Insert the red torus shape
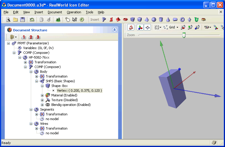This screenshot has height=147, width=225. pos(125,20)
